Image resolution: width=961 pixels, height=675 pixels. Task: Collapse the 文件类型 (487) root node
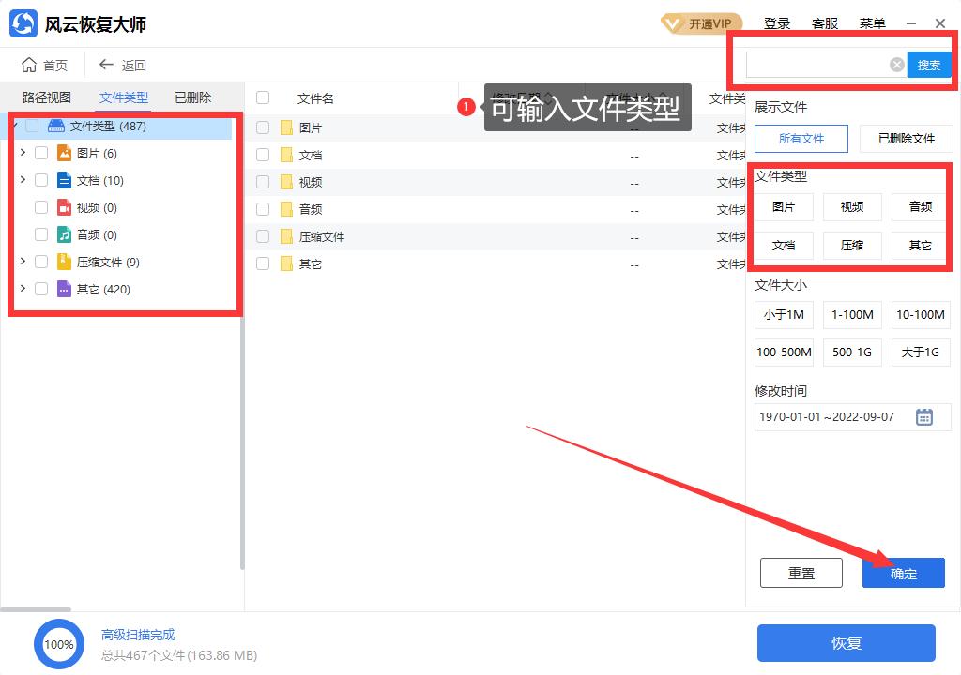(15, 126)
